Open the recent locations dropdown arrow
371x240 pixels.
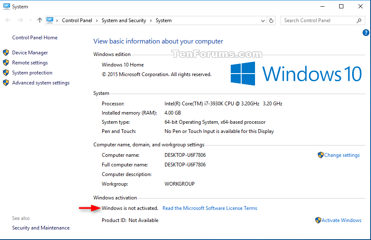(30, 20)
